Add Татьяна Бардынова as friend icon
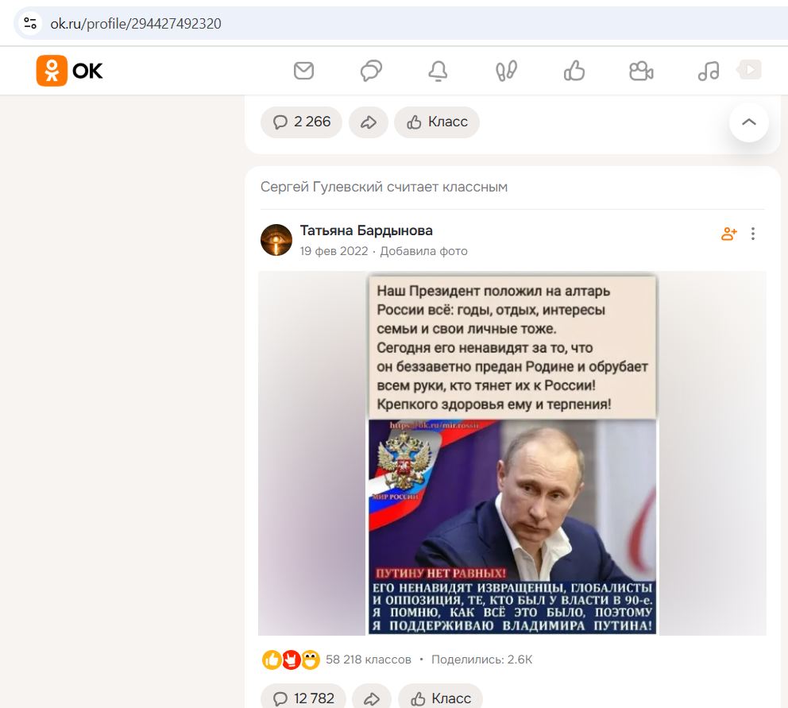Image resolution: width=788 pixels, height=708 pixels. coord(728,234)
